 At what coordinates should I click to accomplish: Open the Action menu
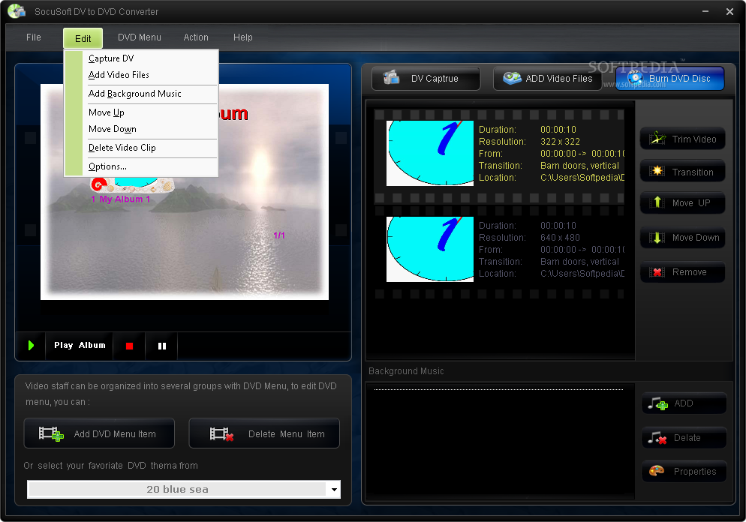click(x=196, y=37)
